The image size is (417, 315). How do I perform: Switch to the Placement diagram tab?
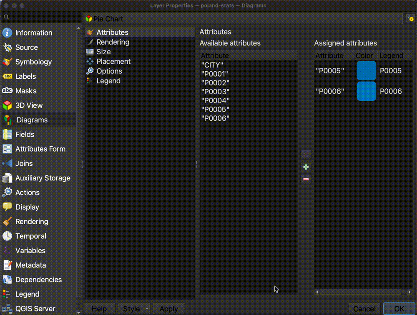click(140, 61)
